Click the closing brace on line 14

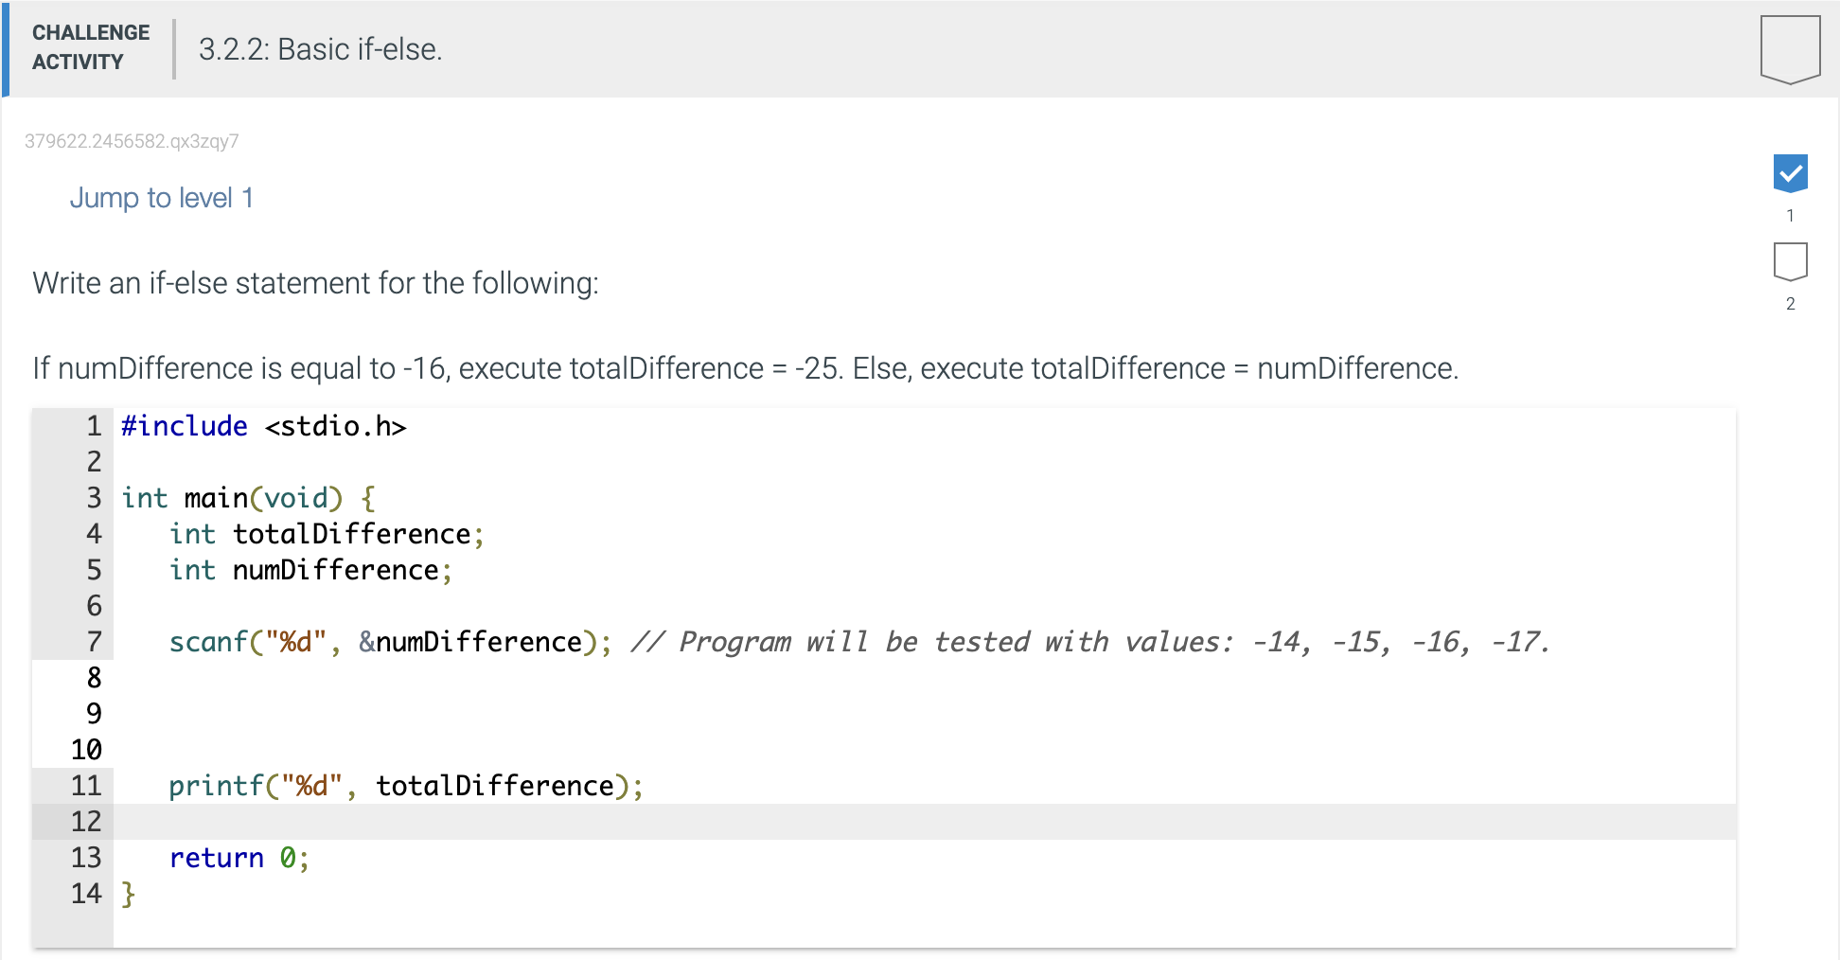point(128,894)
